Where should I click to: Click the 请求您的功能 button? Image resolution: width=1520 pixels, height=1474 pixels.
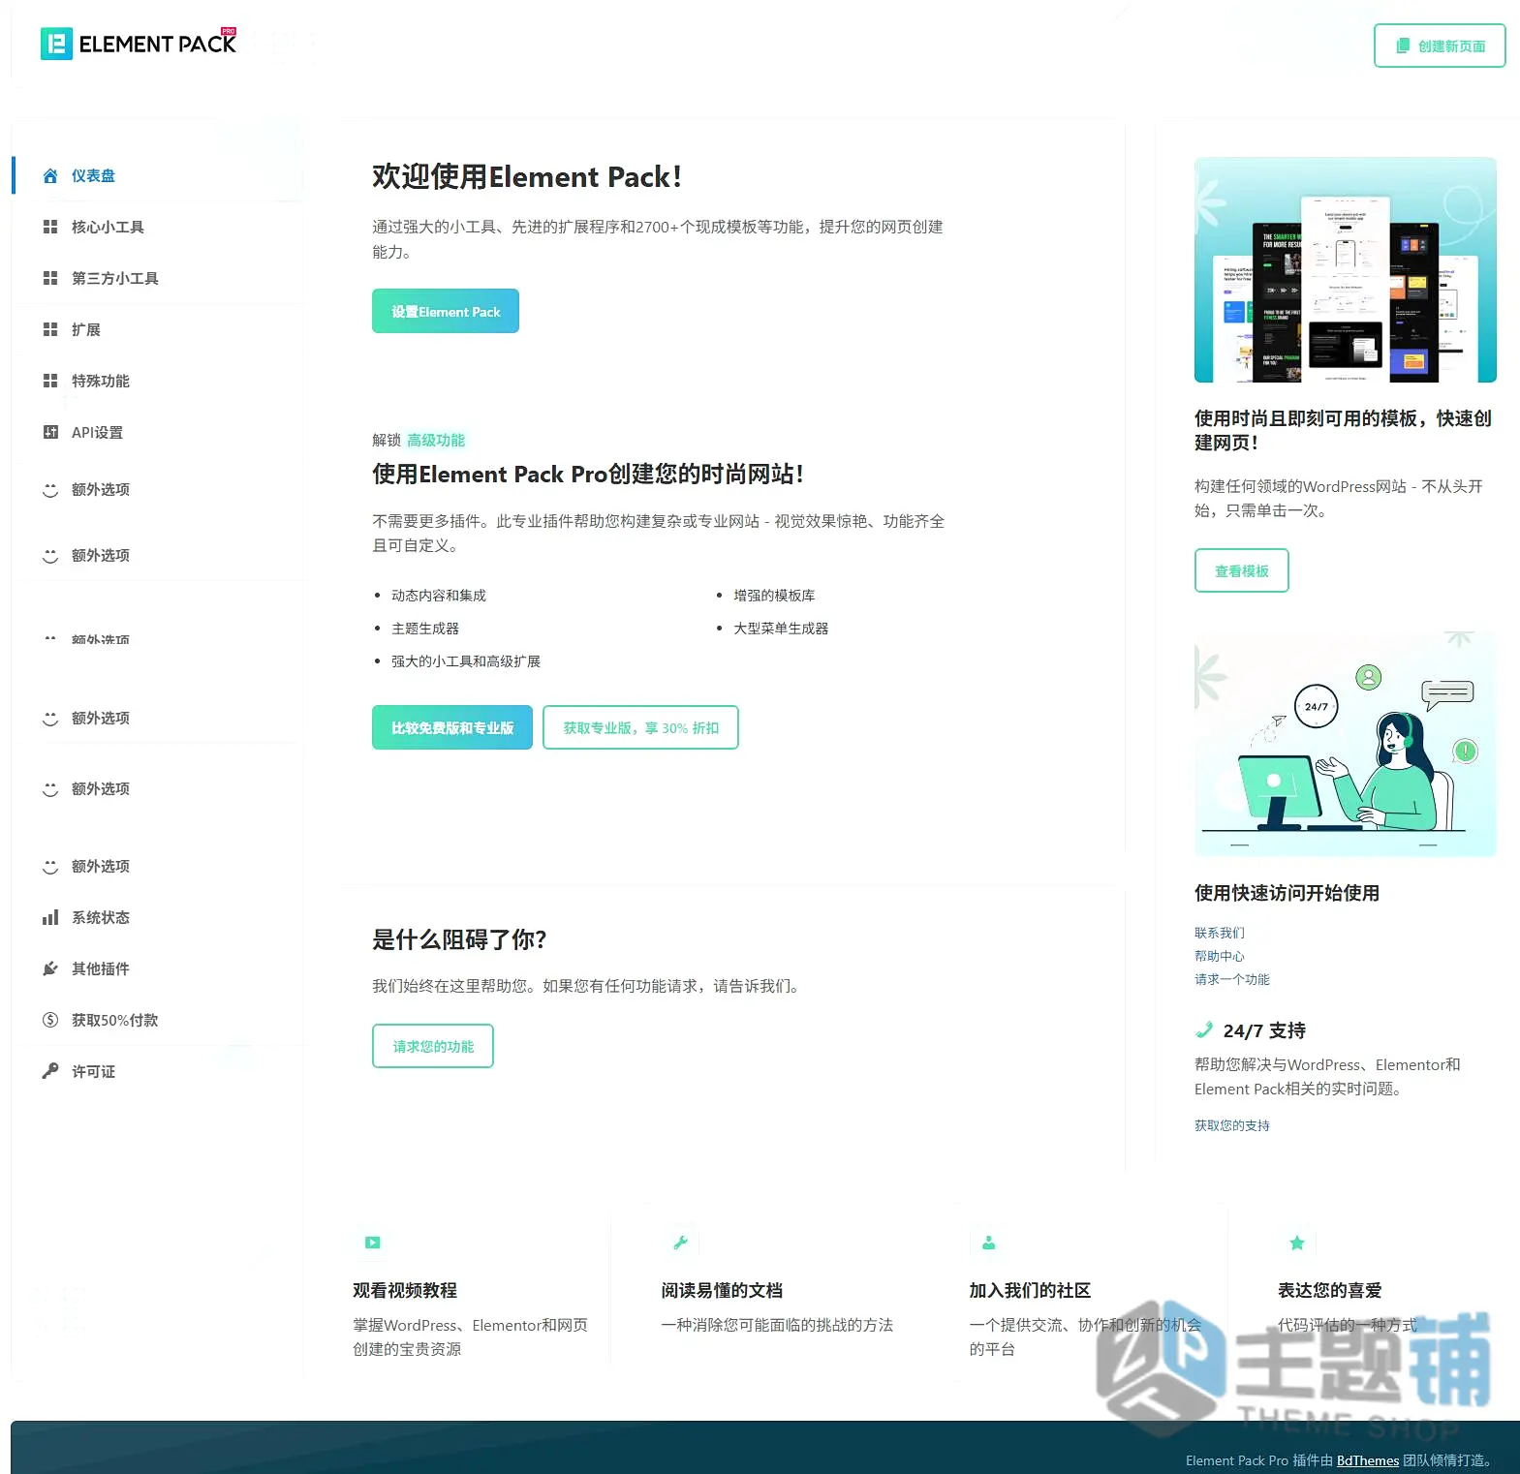click(x=433, y=1046)
